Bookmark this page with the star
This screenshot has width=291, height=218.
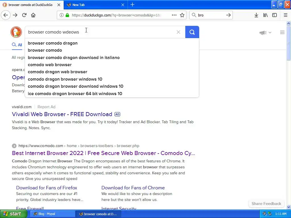pos(182,15)
